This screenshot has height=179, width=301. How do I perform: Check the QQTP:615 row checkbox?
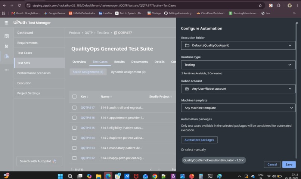[74, 128]
